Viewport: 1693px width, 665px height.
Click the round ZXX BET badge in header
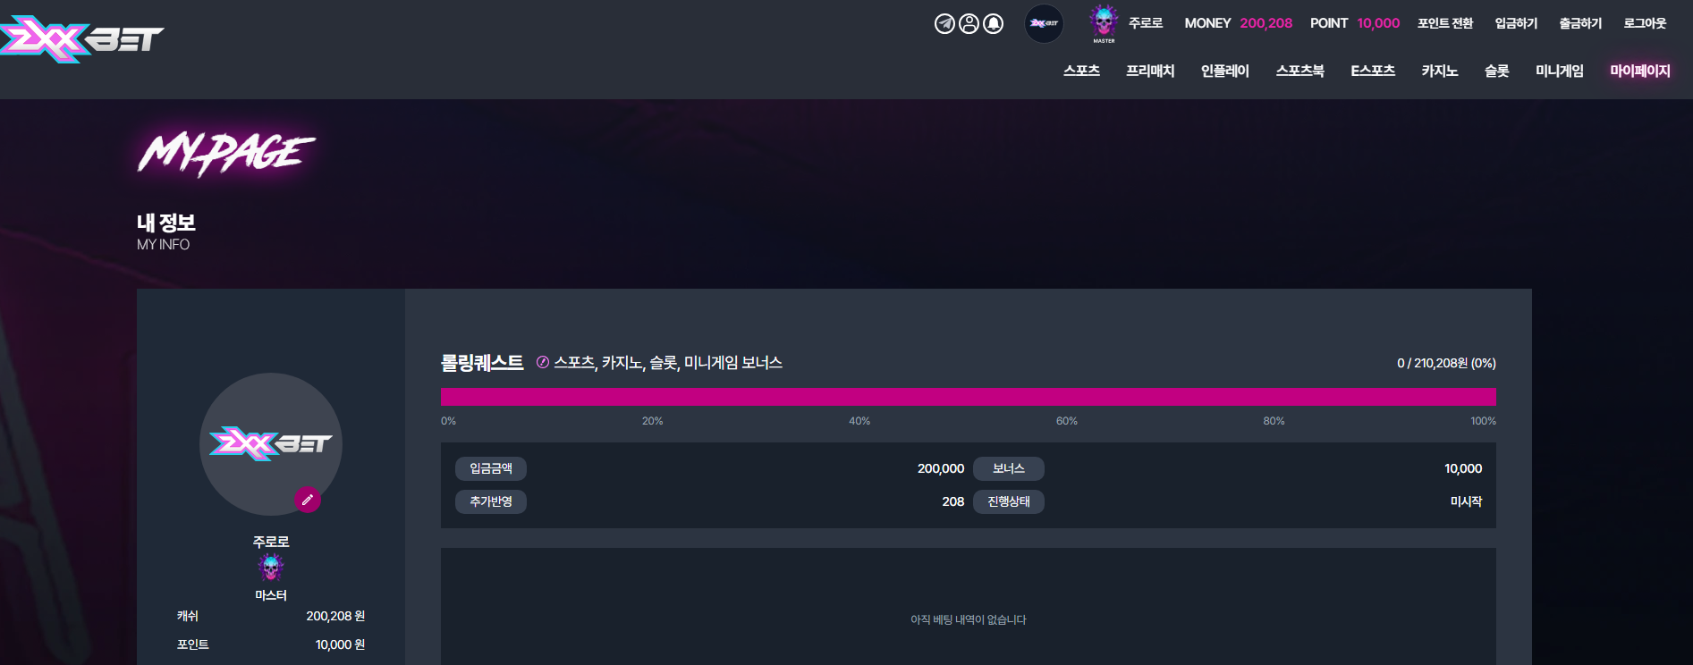[1044, 23]
